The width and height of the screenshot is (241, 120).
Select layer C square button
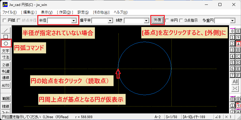(x=238, y=56)
